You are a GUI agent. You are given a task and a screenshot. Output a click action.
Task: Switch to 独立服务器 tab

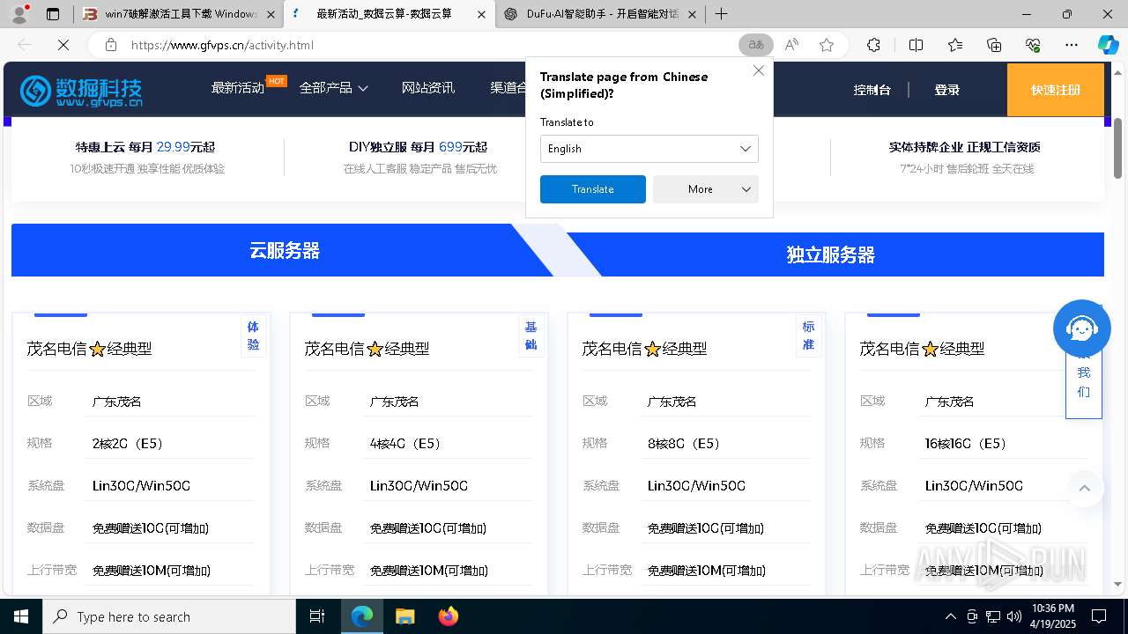pyautogui.click(x=831, y=254)
